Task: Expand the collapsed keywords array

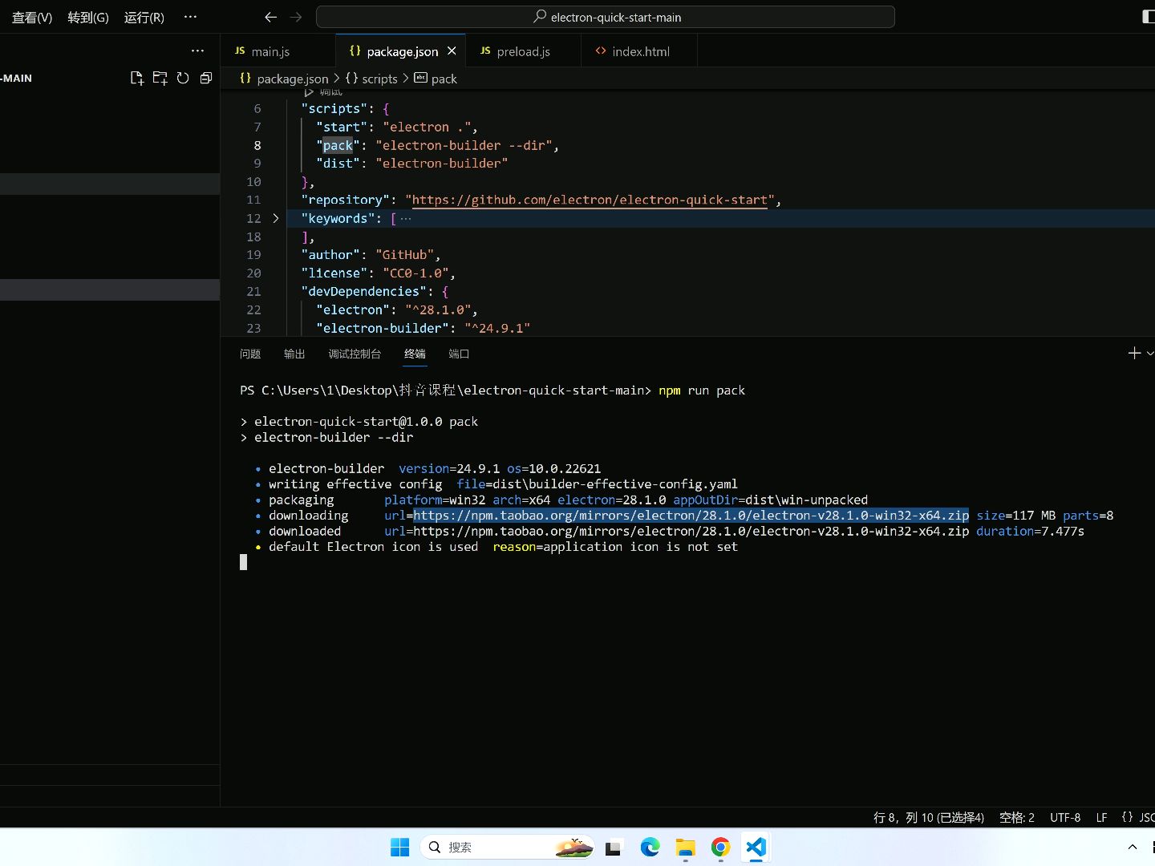Action: [276, 218]
